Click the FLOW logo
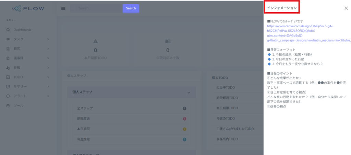 click(28, 9)
